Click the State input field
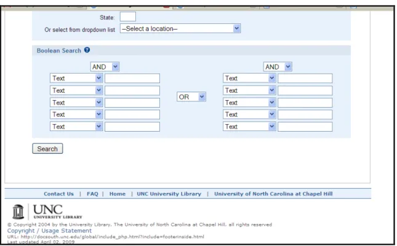 tap(128, 17)
